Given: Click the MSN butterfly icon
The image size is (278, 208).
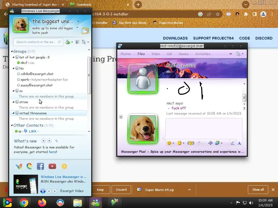Looking at the screenshot, I should point(19,166).
